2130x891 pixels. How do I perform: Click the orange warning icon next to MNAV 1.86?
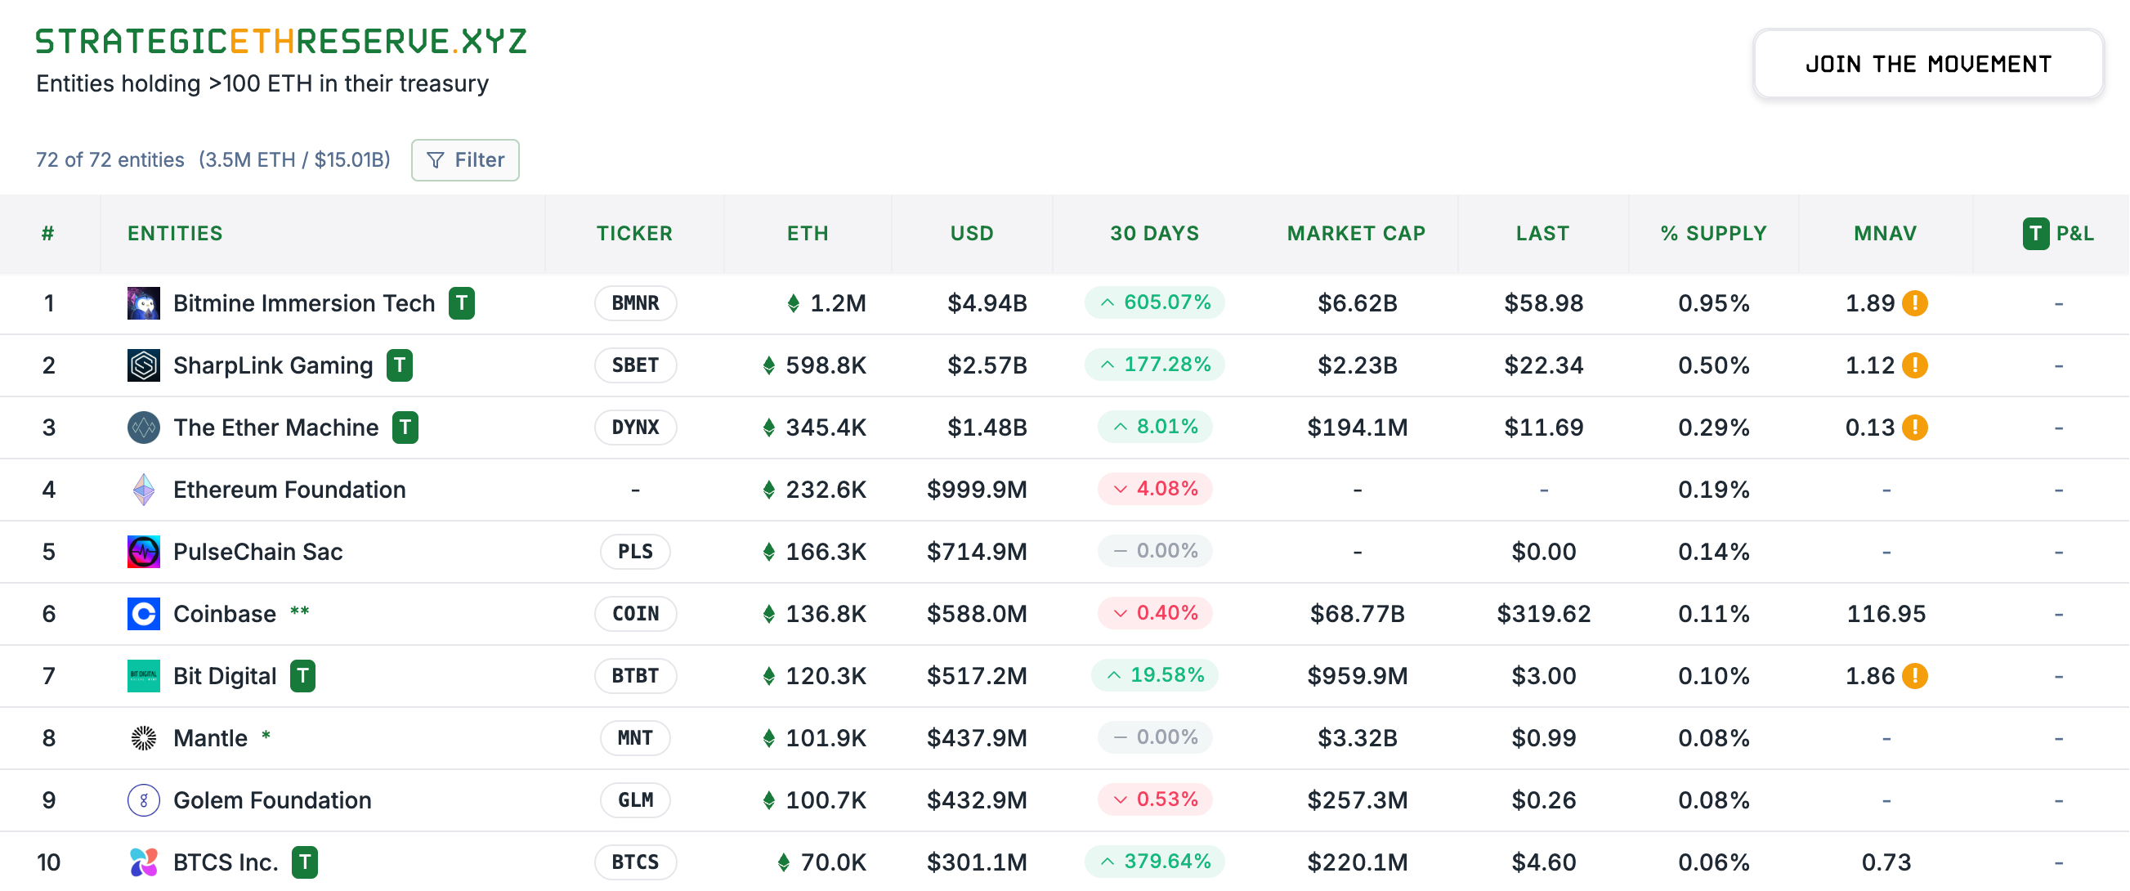pyautogui.click(x=1914, y=675)
